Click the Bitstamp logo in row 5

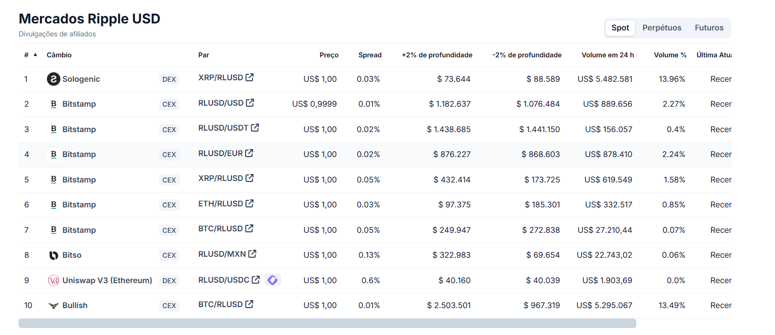(53, 179)
